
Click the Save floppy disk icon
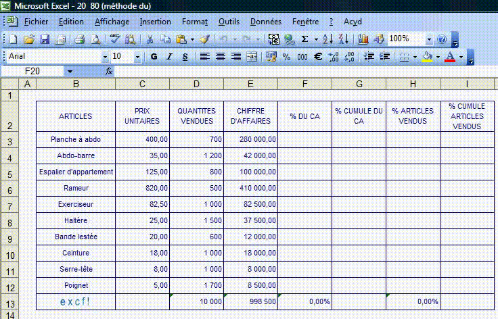coord(45,39)
